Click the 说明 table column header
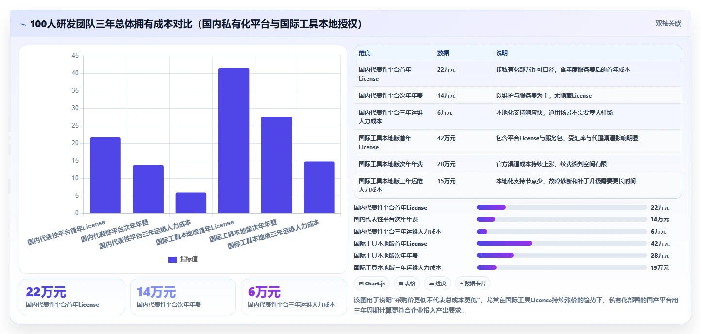This screenshot has height=334, width=701. tap(502, 53)
